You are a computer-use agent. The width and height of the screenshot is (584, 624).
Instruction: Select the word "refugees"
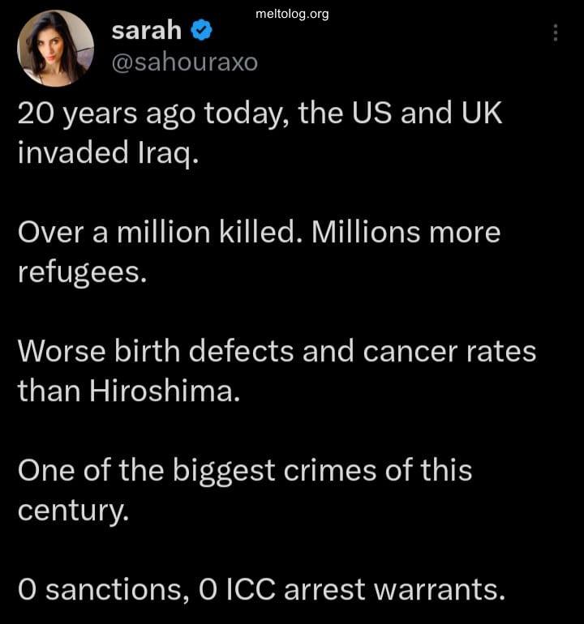pos(81,272)
